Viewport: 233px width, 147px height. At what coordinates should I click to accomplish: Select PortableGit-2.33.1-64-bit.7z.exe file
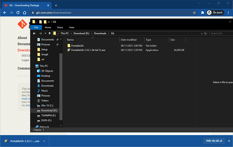click(x=88, y=50)
